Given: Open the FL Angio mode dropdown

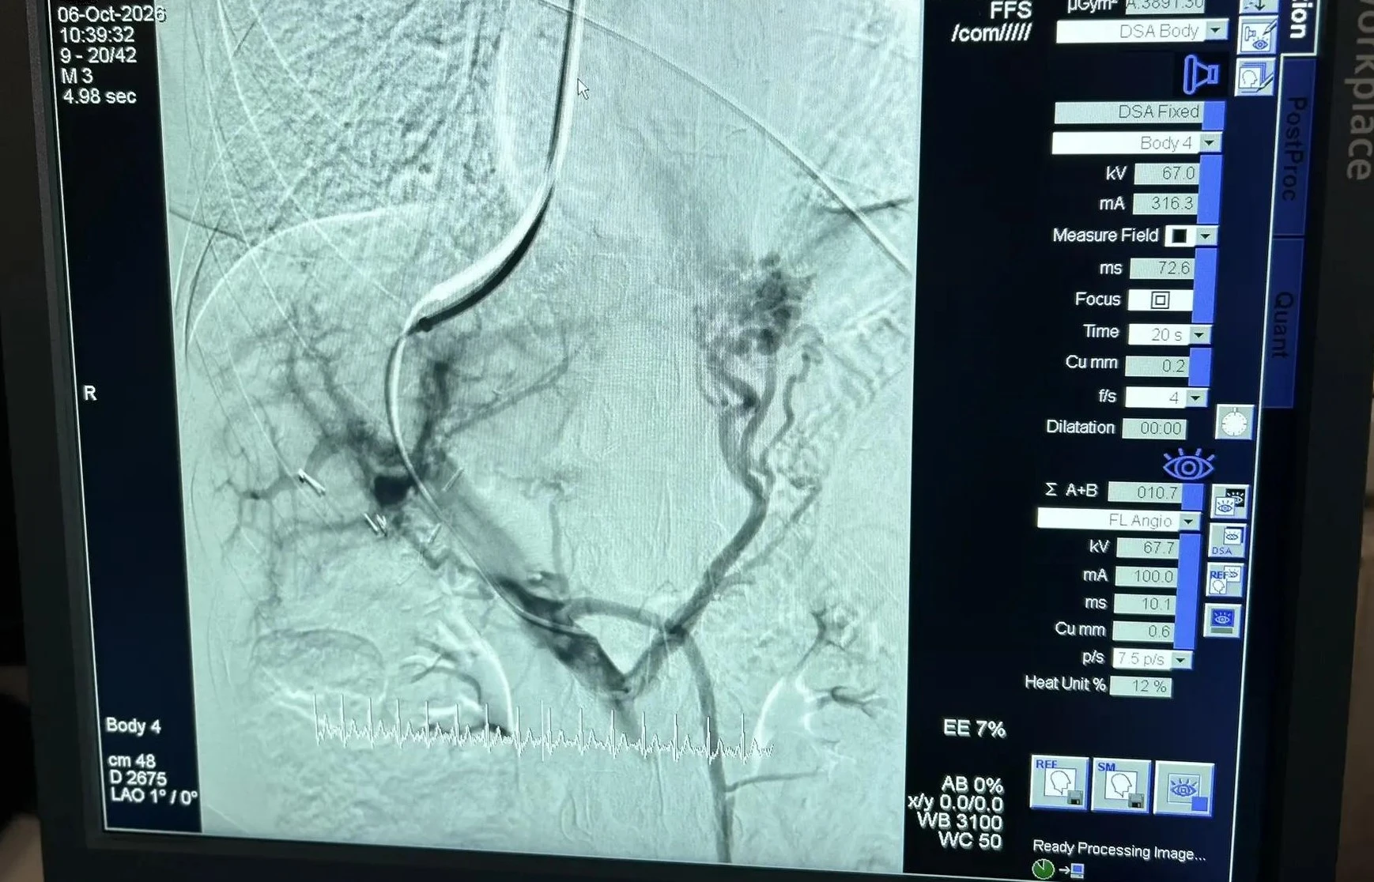Looking at the screenshot, I should 1188,521.
